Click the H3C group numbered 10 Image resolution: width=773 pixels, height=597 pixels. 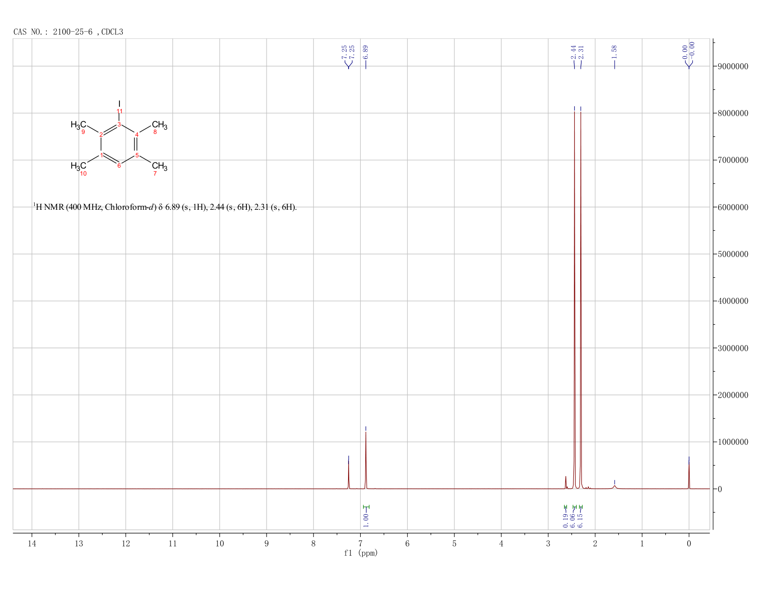tap(78, 166)
